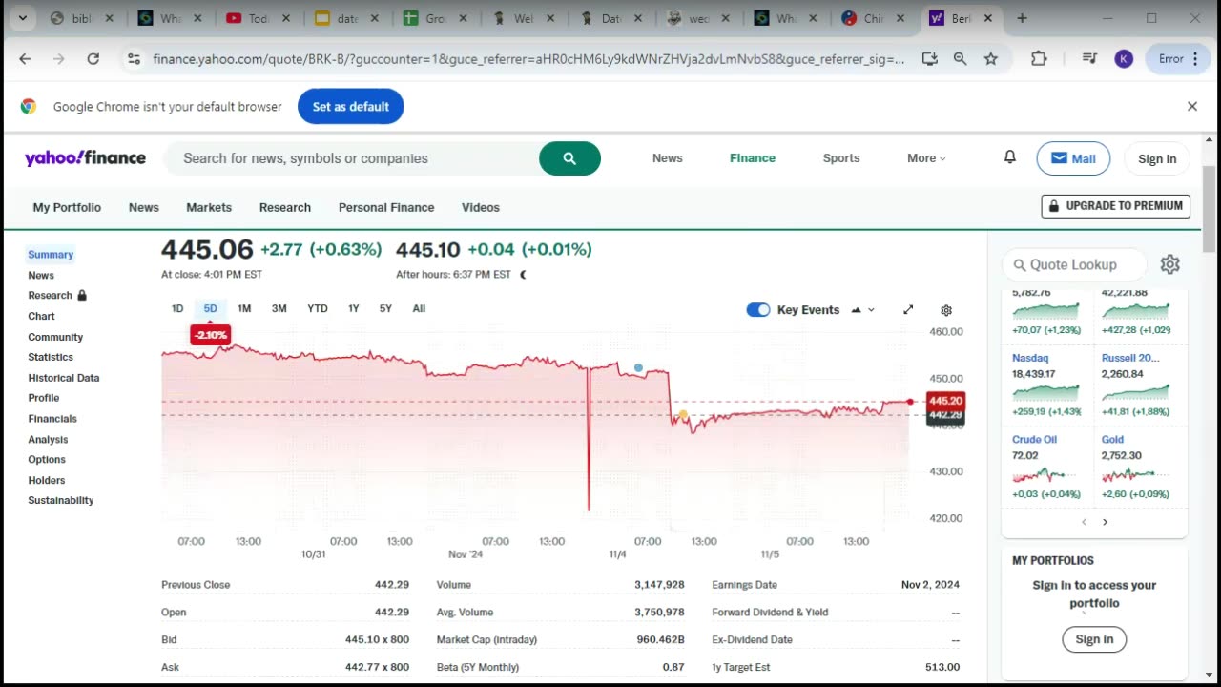Click the yellow key event dot on chart

coord(683,415)
